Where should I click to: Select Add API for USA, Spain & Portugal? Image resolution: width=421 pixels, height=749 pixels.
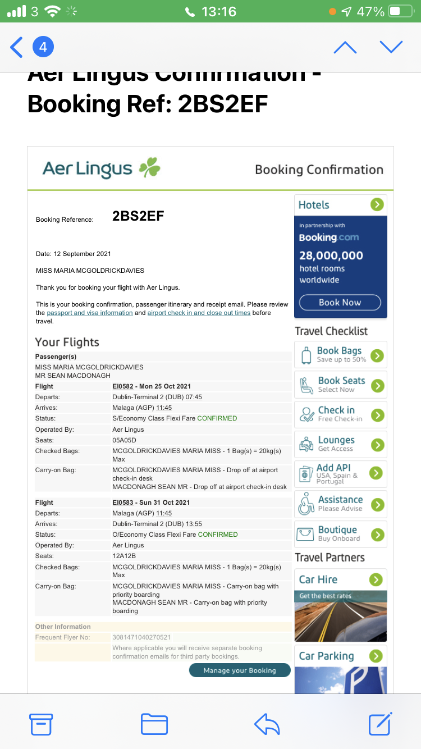click(340, 474)
